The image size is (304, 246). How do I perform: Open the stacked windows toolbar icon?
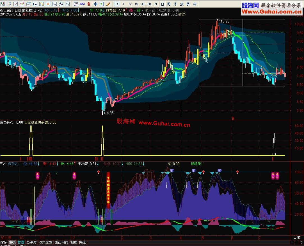(x=29, y=4)
